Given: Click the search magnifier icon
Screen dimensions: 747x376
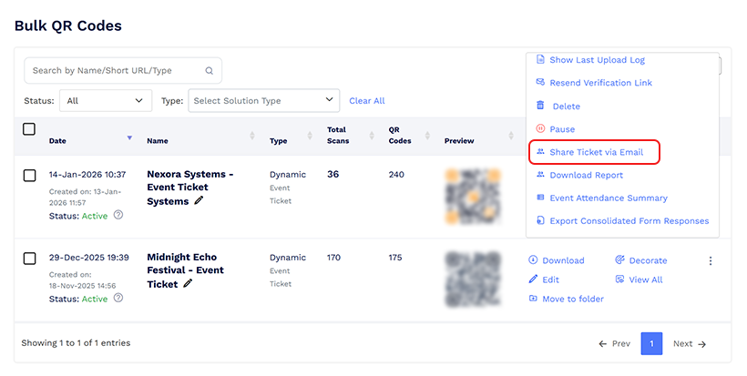Looking at the screenshot, I should tap(209, 70).
